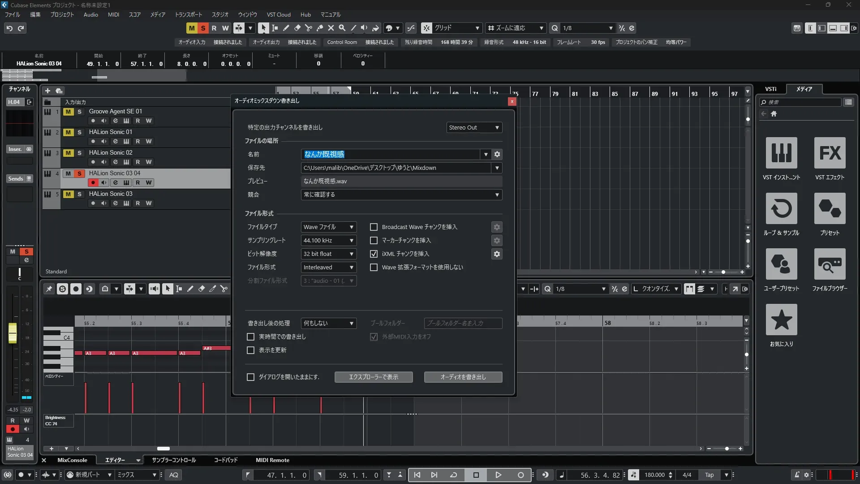Click オーディオを書き出し export button
This screenshot has height=484, width=860.
click(463, 377)
